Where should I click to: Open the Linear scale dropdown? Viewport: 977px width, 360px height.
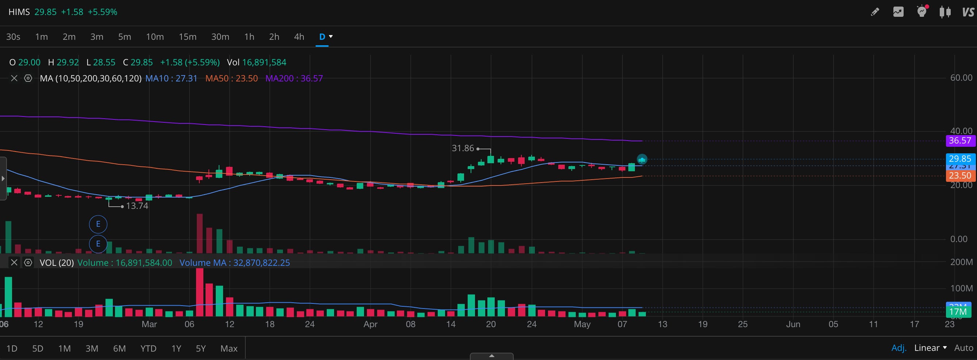930,348
